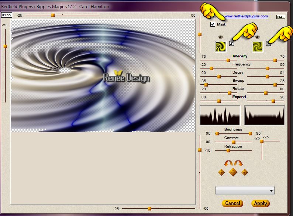Screen dimensions: 293x216
Task: Click the bottom horizontal slider handle at -25
Action: [149, 209]
